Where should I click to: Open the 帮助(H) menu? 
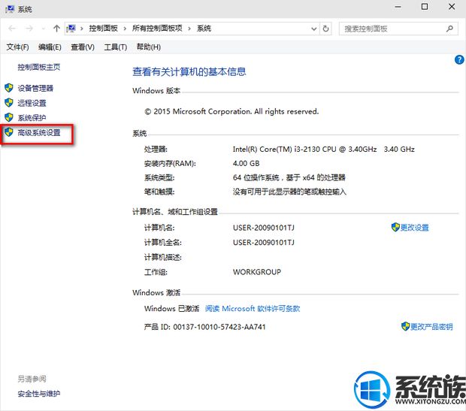point(149,47)
